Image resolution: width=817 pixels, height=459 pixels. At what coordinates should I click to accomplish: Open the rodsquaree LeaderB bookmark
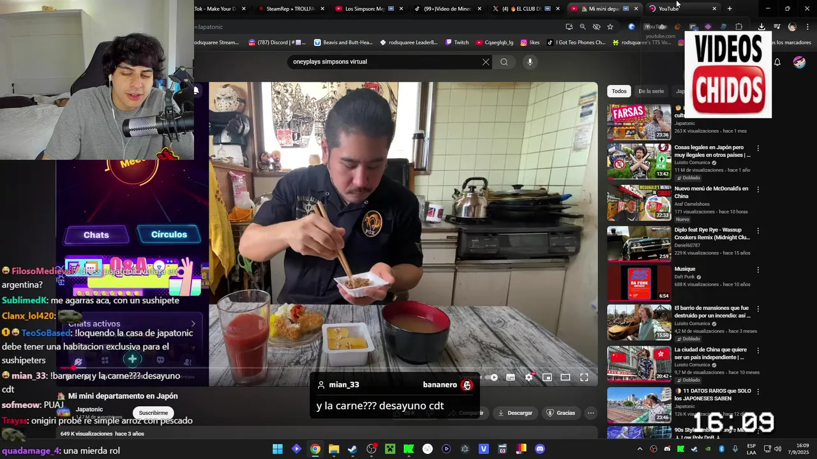pos(408,43)
